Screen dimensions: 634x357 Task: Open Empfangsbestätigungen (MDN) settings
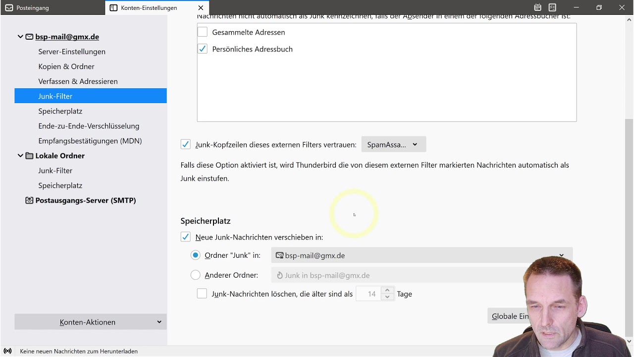91,141
